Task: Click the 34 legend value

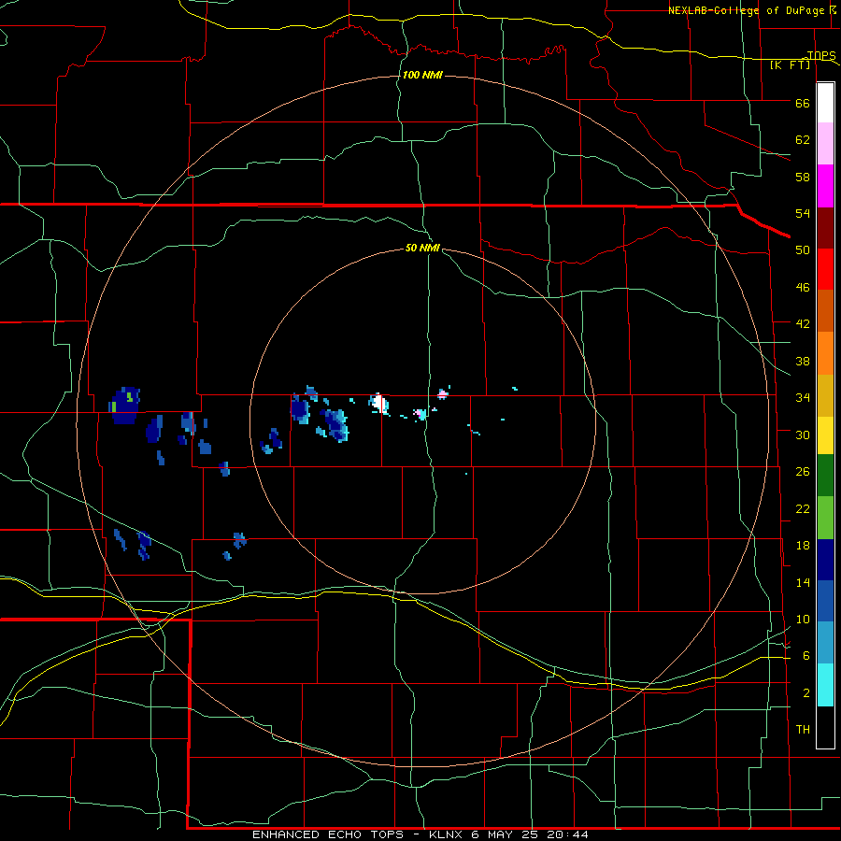Action: [803, 398]
